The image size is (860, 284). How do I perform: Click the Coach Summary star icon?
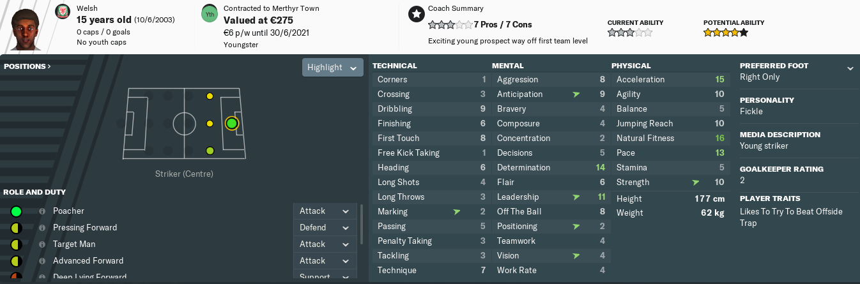coord(417,14)
